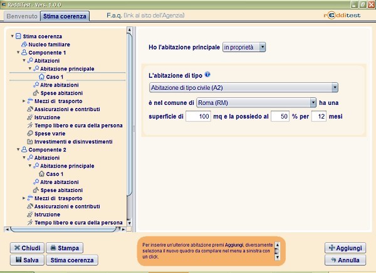Click the tree scrollbar up arrow

coord(129,29)
